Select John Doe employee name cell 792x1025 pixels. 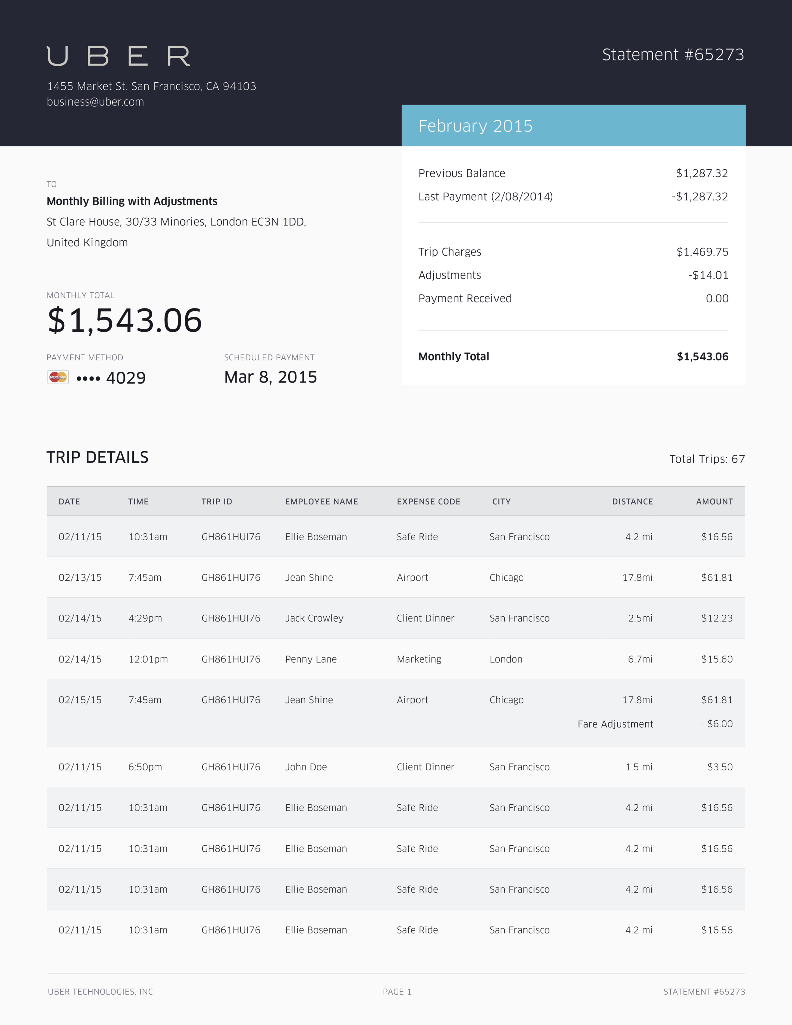pyautogui.click(x=306, y=767)
